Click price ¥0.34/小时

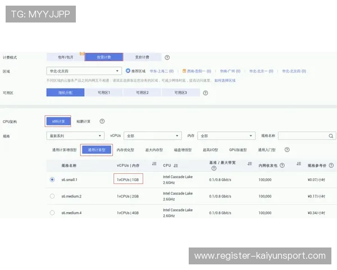(x=316, y=213)
